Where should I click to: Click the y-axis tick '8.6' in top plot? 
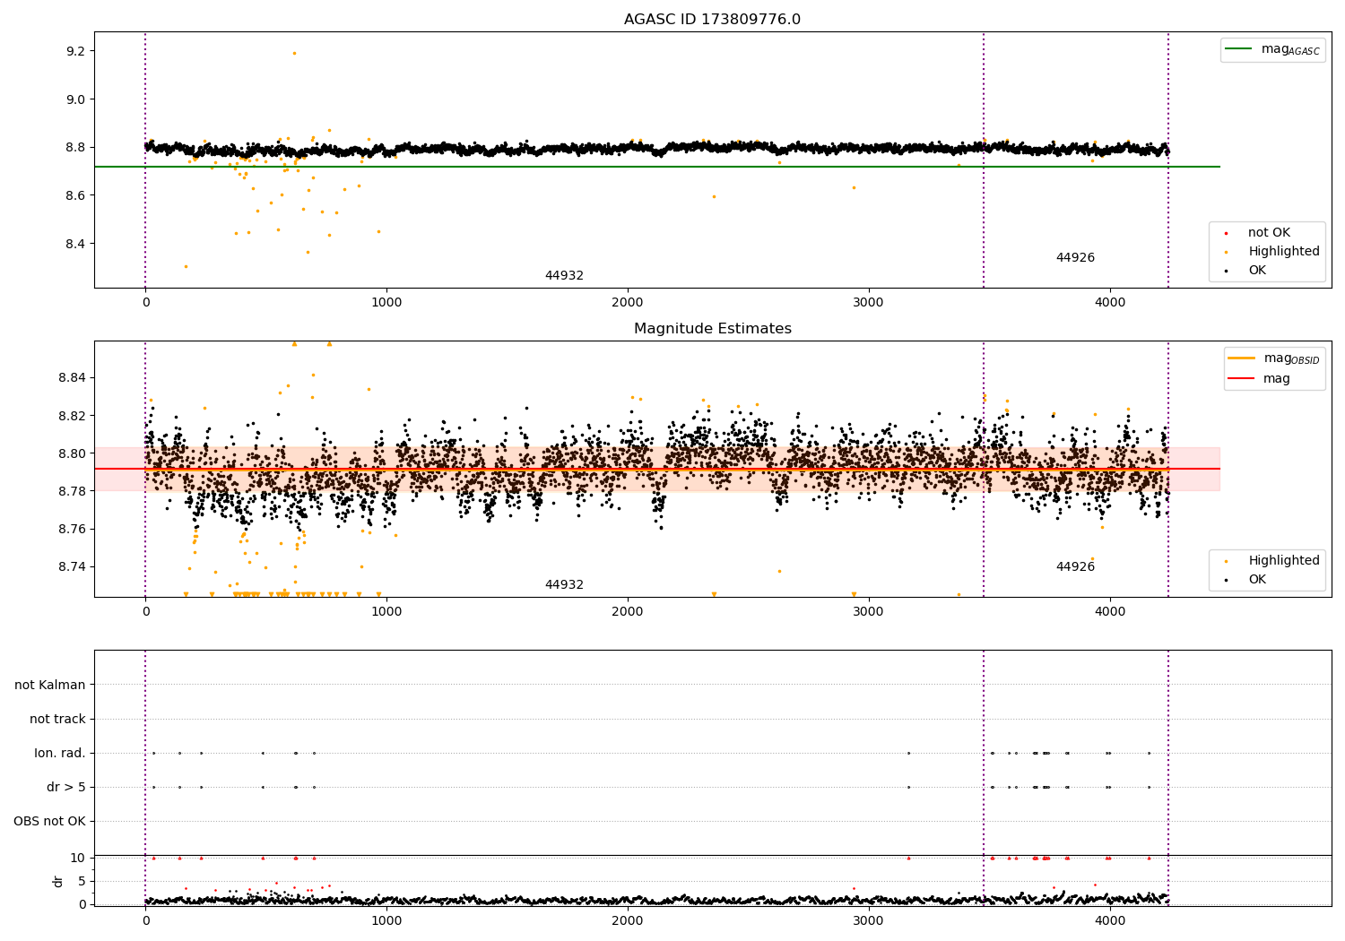pyautogui.click(x=75, y=195)
